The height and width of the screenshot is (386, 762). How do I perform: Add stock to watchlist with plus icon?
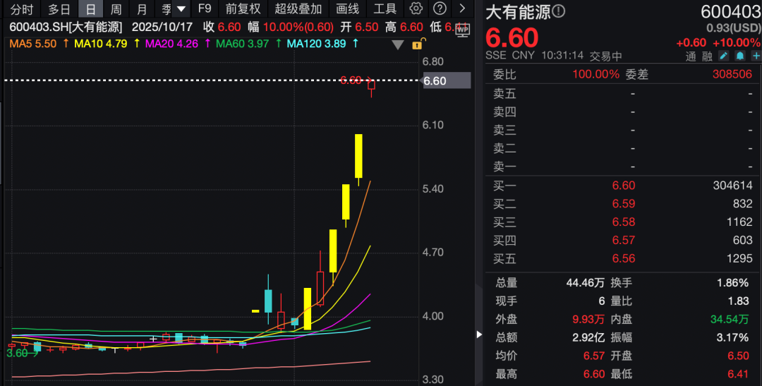755,56
